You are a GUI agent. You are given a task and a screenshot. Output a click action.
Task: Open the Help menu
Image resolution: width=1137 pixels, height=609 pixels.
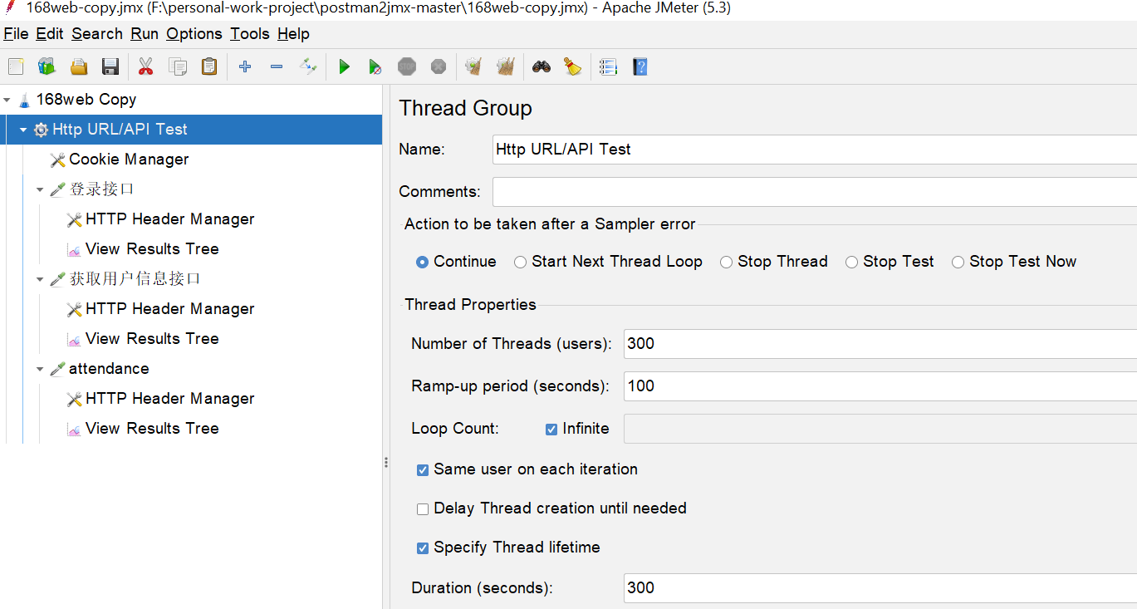[293, 34]
